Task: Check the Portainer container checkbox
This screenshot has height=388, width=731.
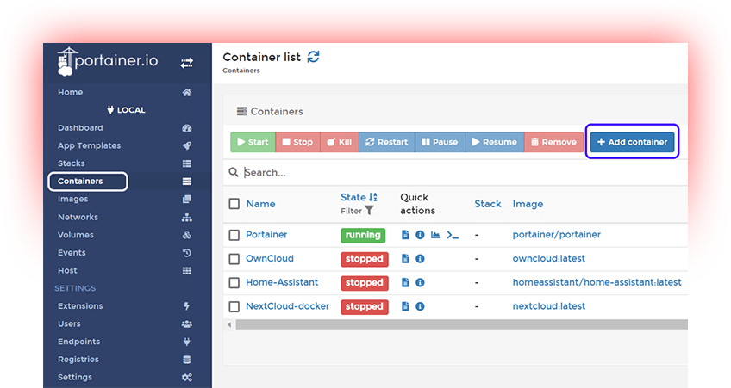Action: click(x=234, y=235)
